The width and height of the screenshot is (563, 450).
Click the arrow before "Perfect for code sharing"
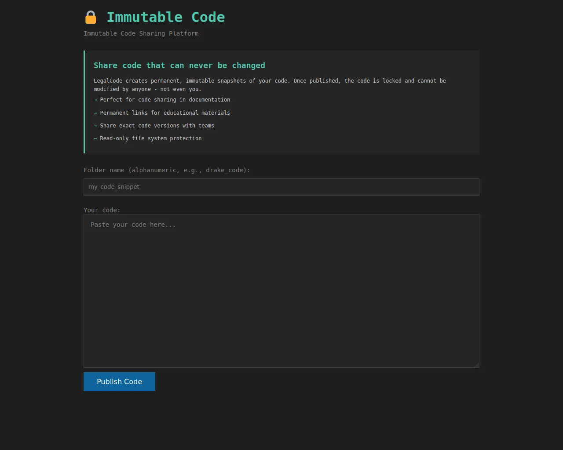pyautogui.click(x=95, y=100)
